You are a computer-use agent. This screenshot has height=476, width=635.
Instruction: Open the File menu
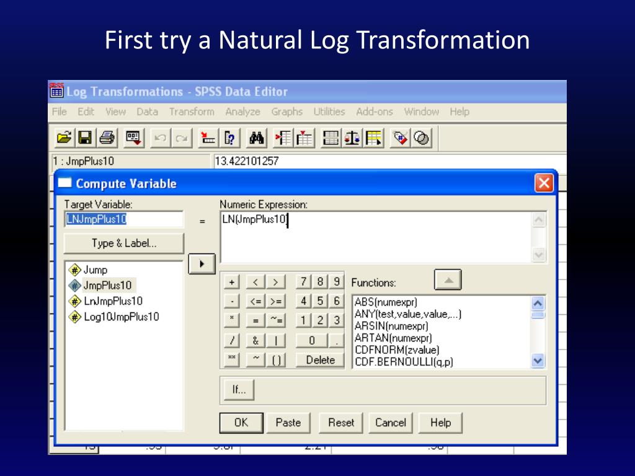click(x=59, y=112)
